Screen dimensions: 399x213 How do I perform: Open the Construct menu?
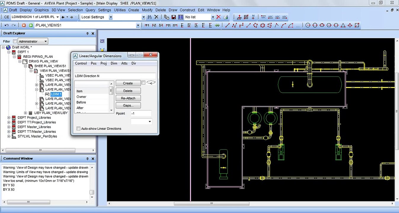[188, 10]
